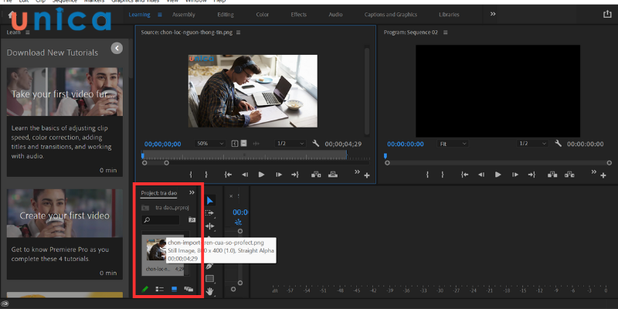Play the clip in Source monitor

tap(261, 175)
